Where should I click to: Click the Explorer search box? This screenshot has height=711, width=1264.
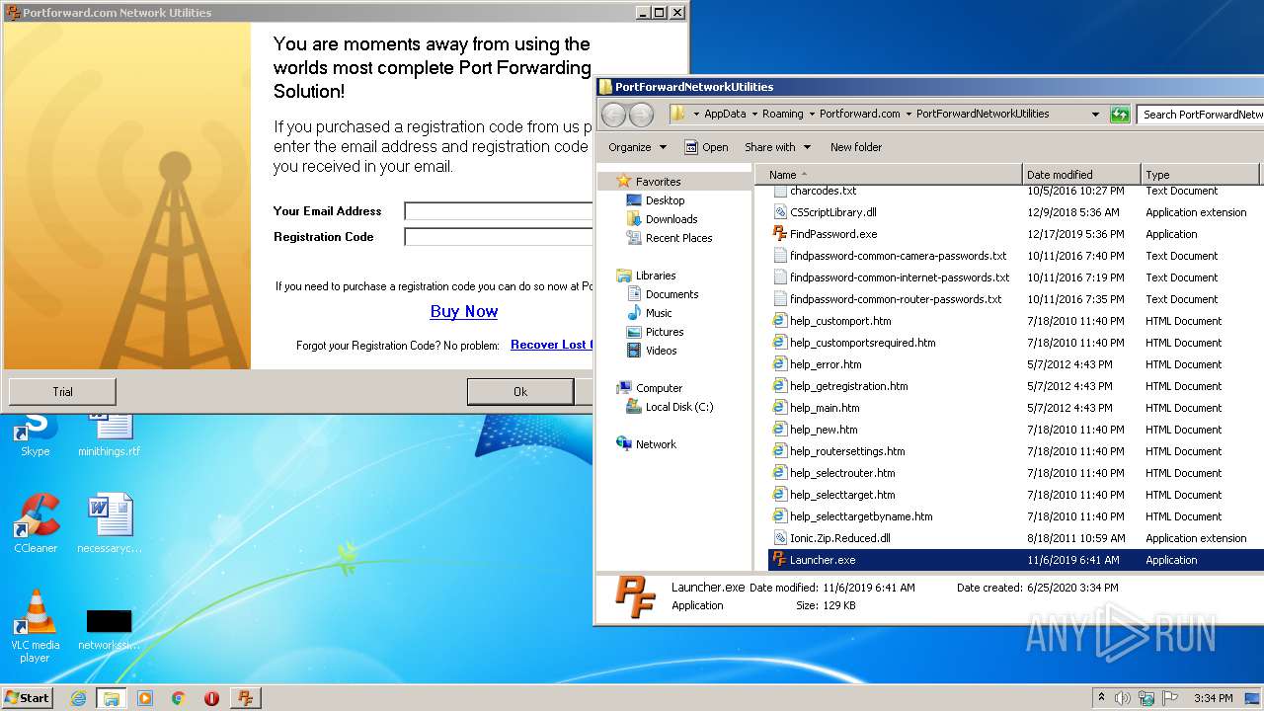tap(1201, 115)
